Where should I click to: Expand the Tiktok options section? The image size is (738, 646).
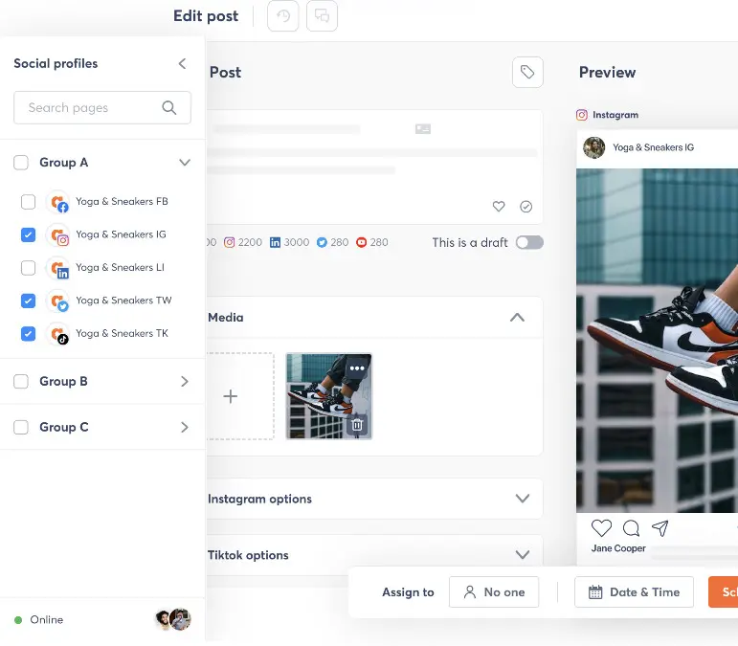coord(523,555)
